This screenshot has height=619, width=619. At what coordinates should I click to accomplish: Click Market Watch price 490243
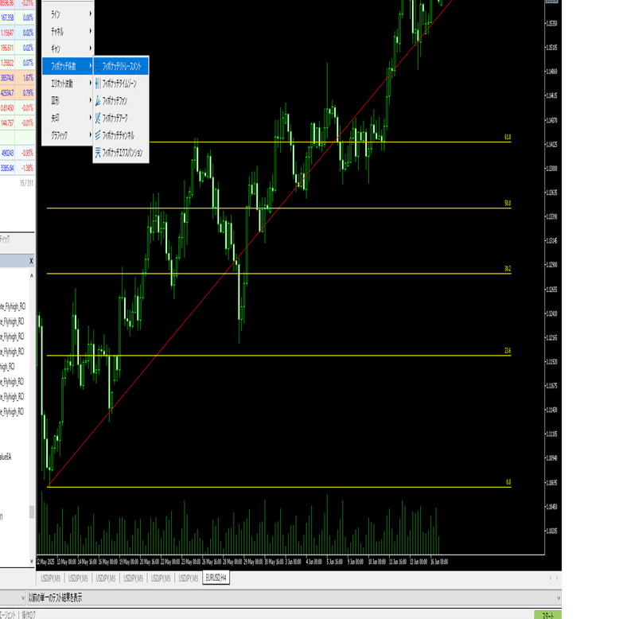pyautogui.click(x=7, y=153)
